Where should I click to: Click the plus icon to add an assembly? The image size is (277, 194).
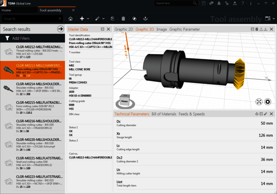82,18
